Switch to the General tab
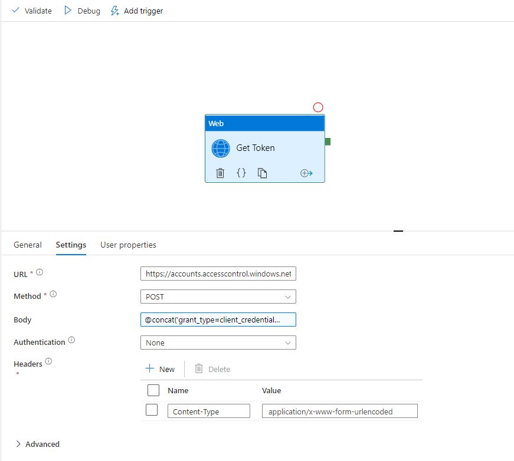 (28, 245)
